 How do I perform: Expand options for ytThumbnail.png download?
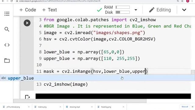[x=29, y=107]
